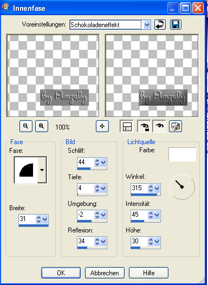Open the Voreinstellungen presets dropdown

147,25
